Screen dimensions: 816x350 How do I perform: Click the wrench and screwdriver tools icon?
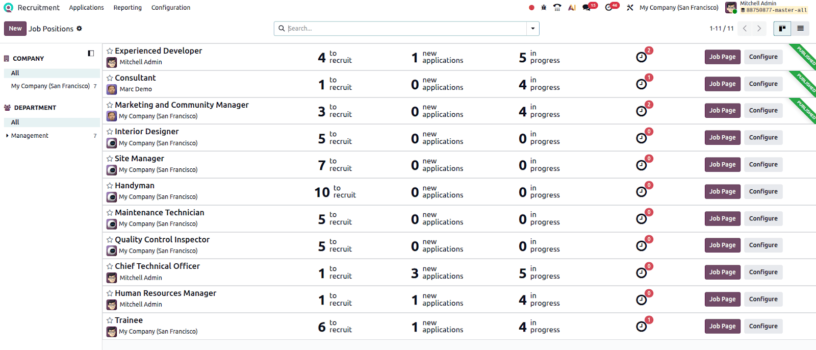630,8
